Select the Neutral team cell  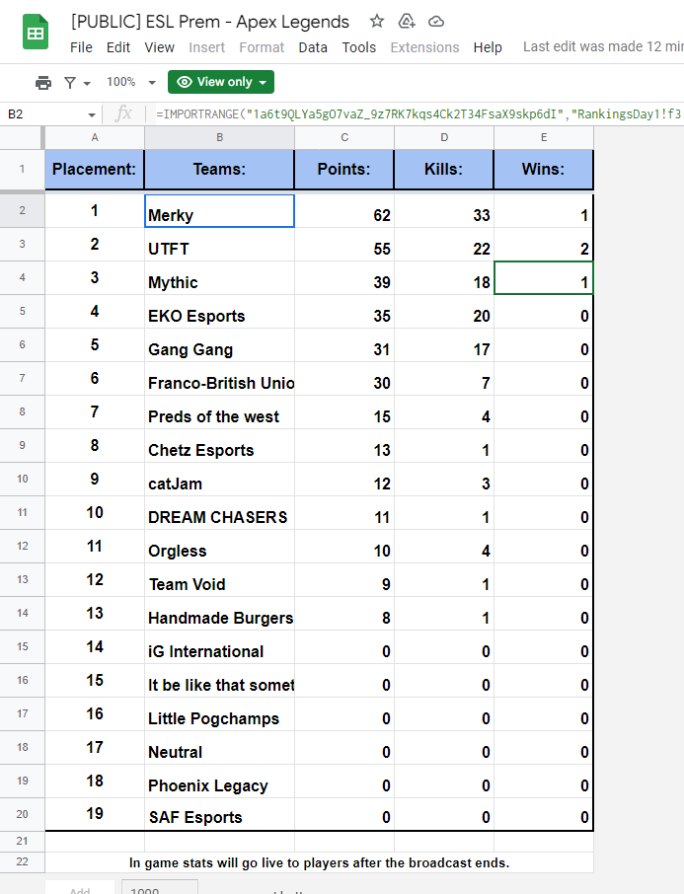tap(220, 749)
